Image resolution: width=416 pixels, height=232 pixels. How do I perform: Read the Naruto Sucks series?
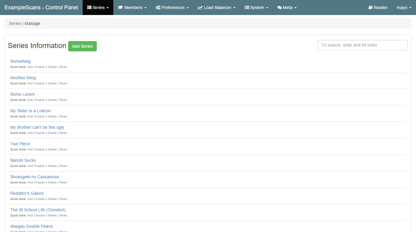click(63, 166)
